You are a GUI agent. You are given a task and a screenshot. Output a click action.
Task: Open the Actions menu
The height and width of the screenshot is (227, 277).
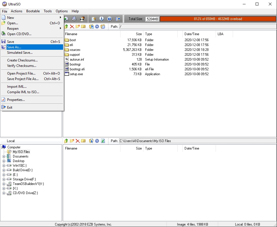pos(17,11)
